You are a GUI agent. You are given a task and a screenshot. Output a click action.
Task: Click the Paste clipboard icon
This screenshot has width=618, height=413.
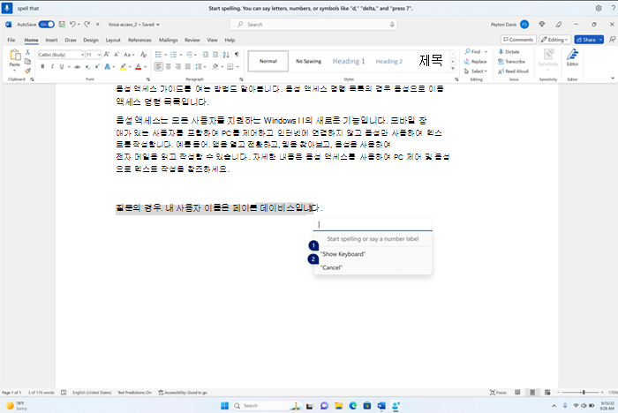click(15, 56)
